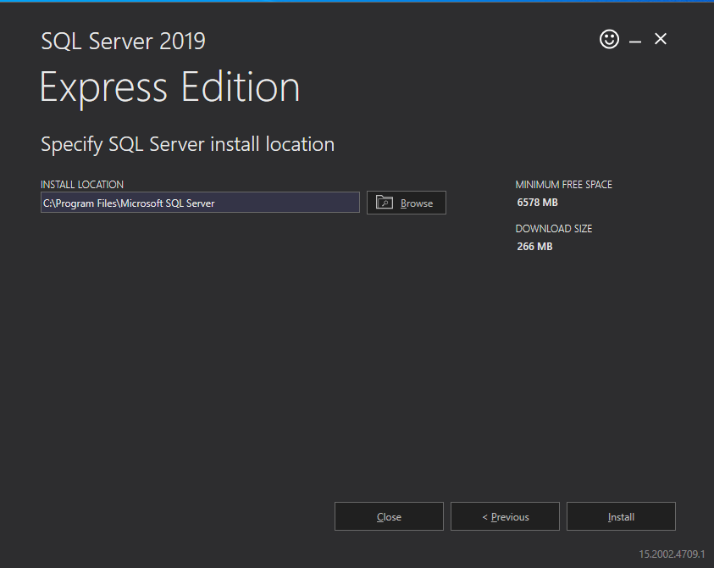The height and width of the screenshot is (568, 714).
Task: Go back with the Previous button
Action: (x=505, y=516)
